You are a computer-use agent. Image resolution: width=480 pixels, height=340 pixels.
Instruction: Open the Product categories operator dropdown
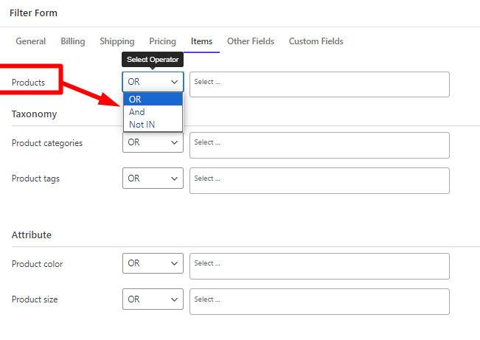153,142
